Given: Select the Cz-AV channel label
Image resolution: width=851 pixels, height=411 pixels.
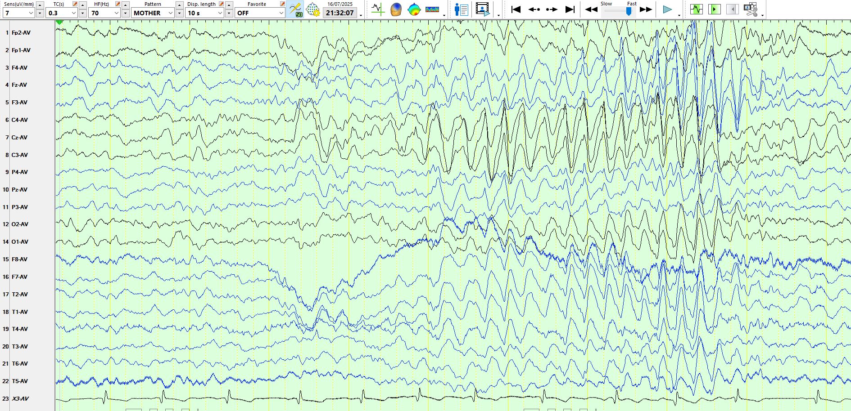Looking at the screenshot, I should pos(19,138).
